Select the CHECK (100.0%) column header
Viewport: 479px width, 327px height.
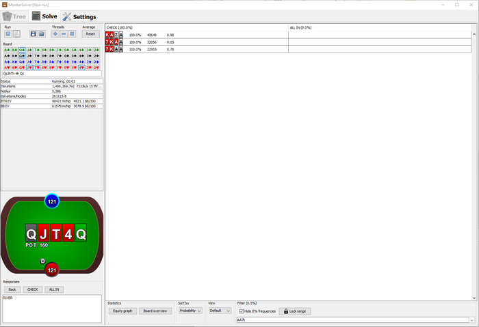click(197, 27)
